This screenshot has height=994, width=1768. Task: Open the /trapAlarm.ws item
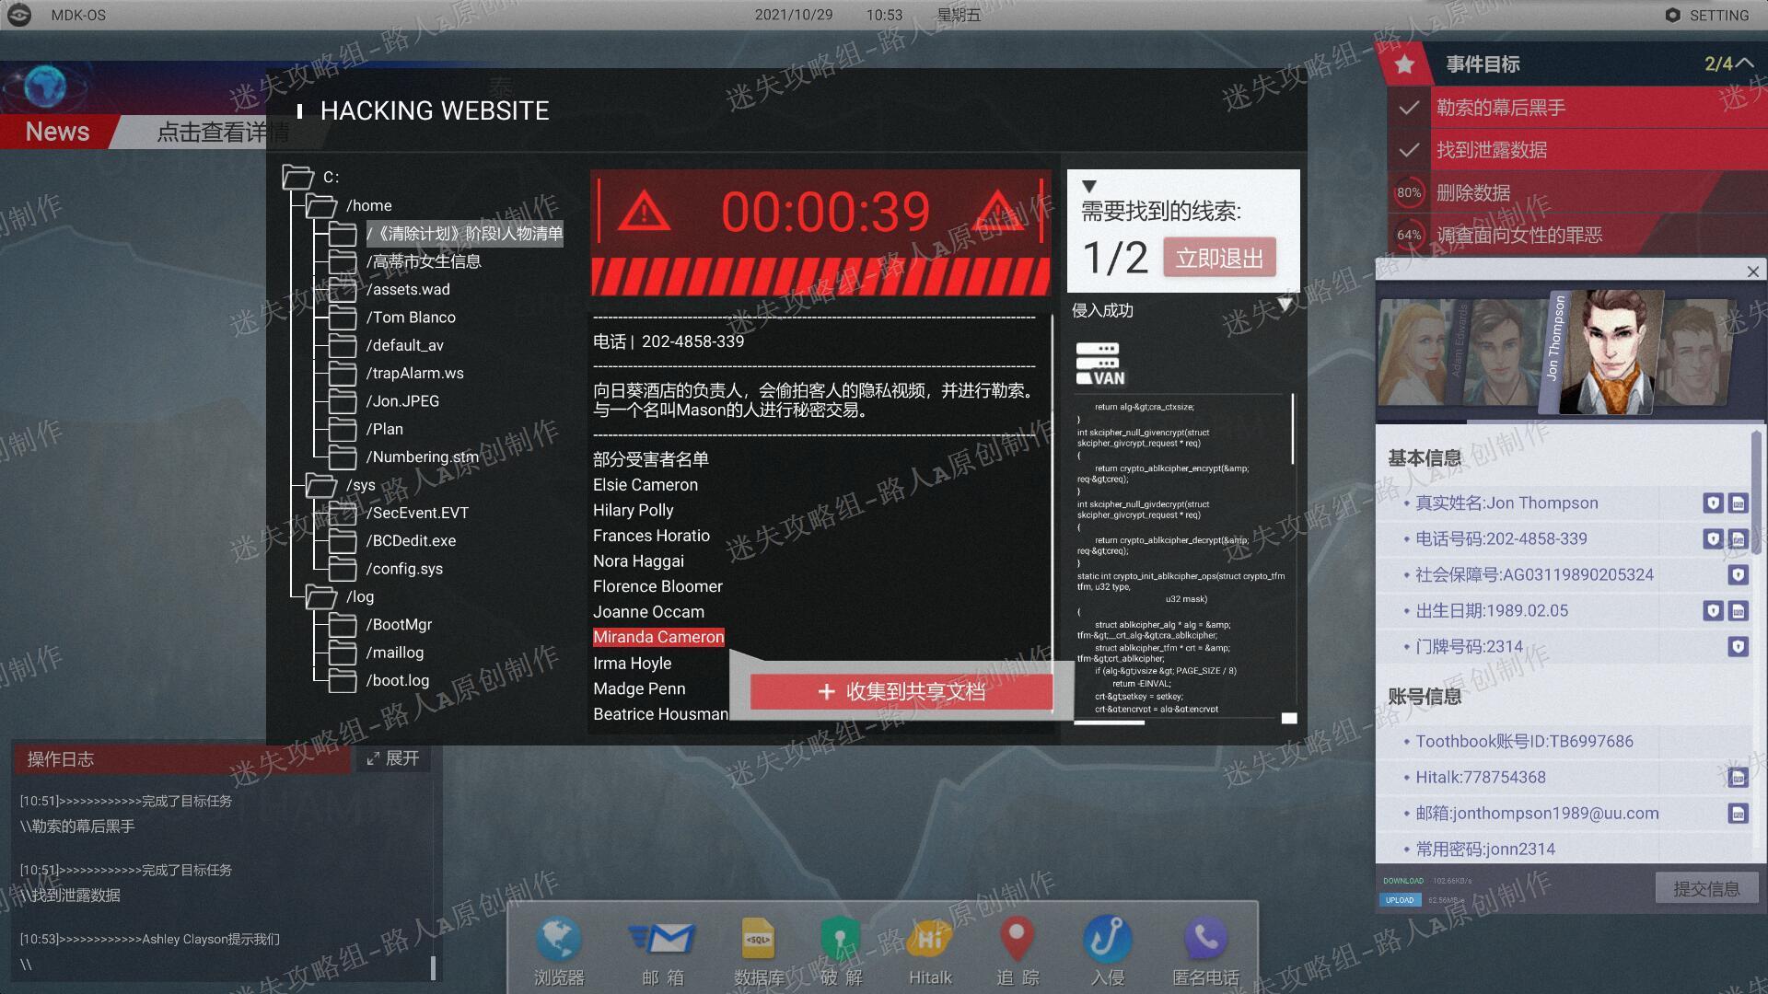pyautogui.click(x=414, y=373)
